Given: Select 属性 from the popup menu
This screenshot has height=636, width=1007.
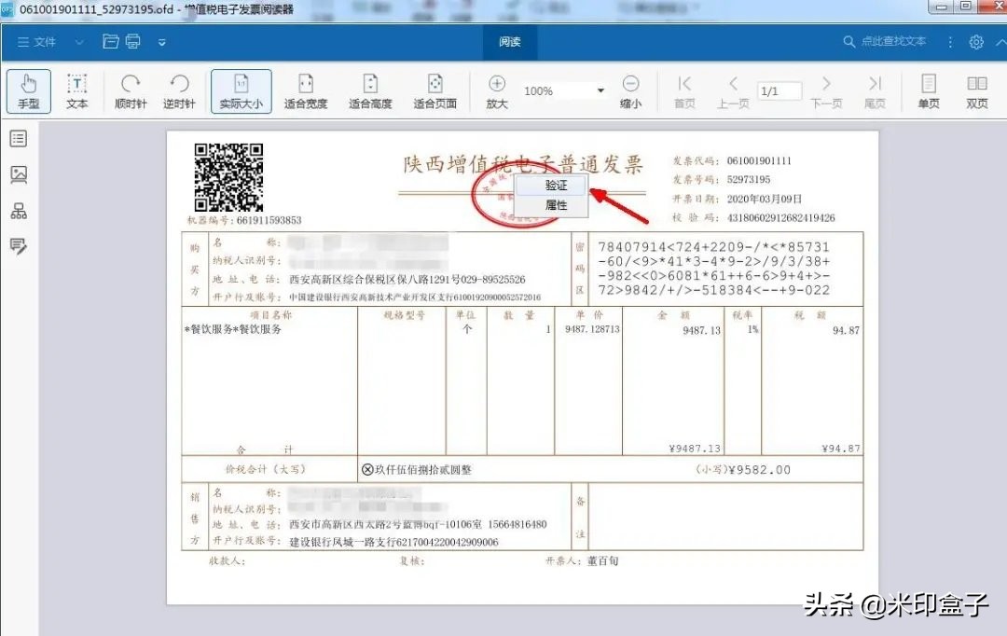Looking at the screenshot, I should click(556, 204).
